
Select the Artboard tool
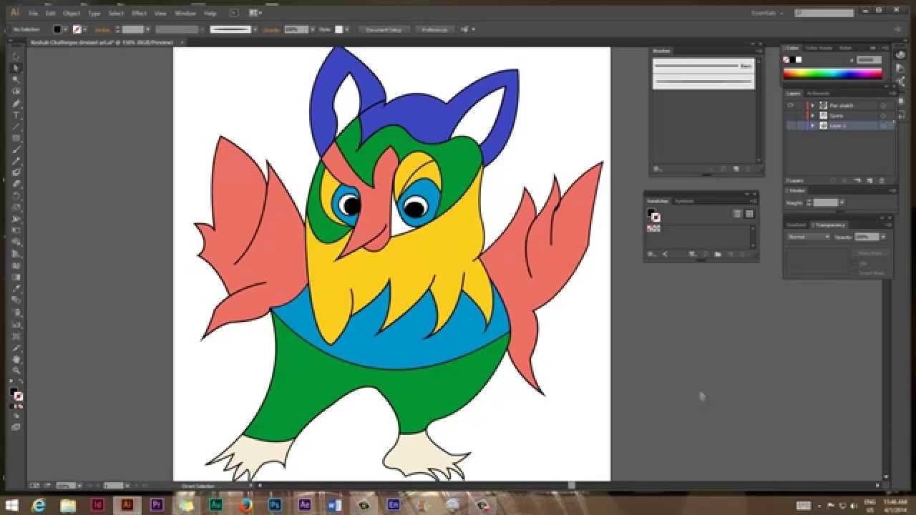coord(16,335)
